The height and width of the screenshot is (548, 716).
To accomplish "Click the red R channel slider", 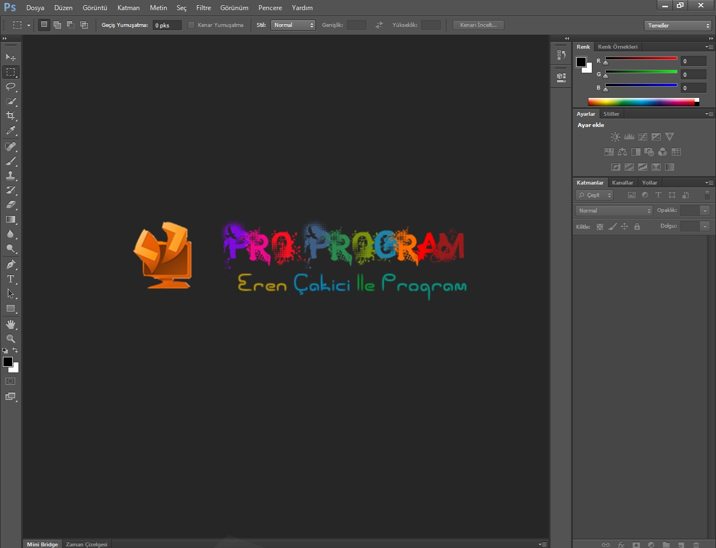I will coord(641,58).
